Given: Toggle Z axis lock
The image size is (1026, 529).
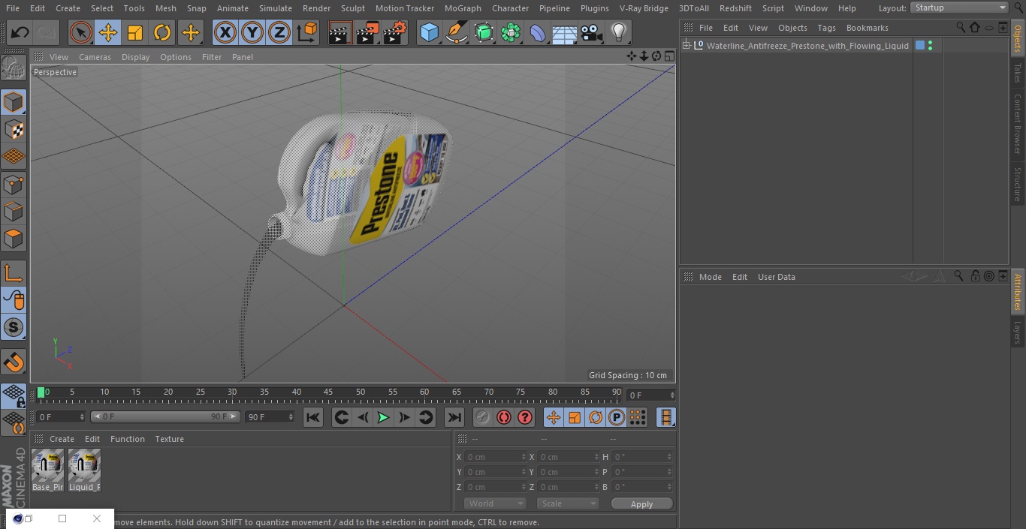Looking at the screenshot, I should pos(279,32).
